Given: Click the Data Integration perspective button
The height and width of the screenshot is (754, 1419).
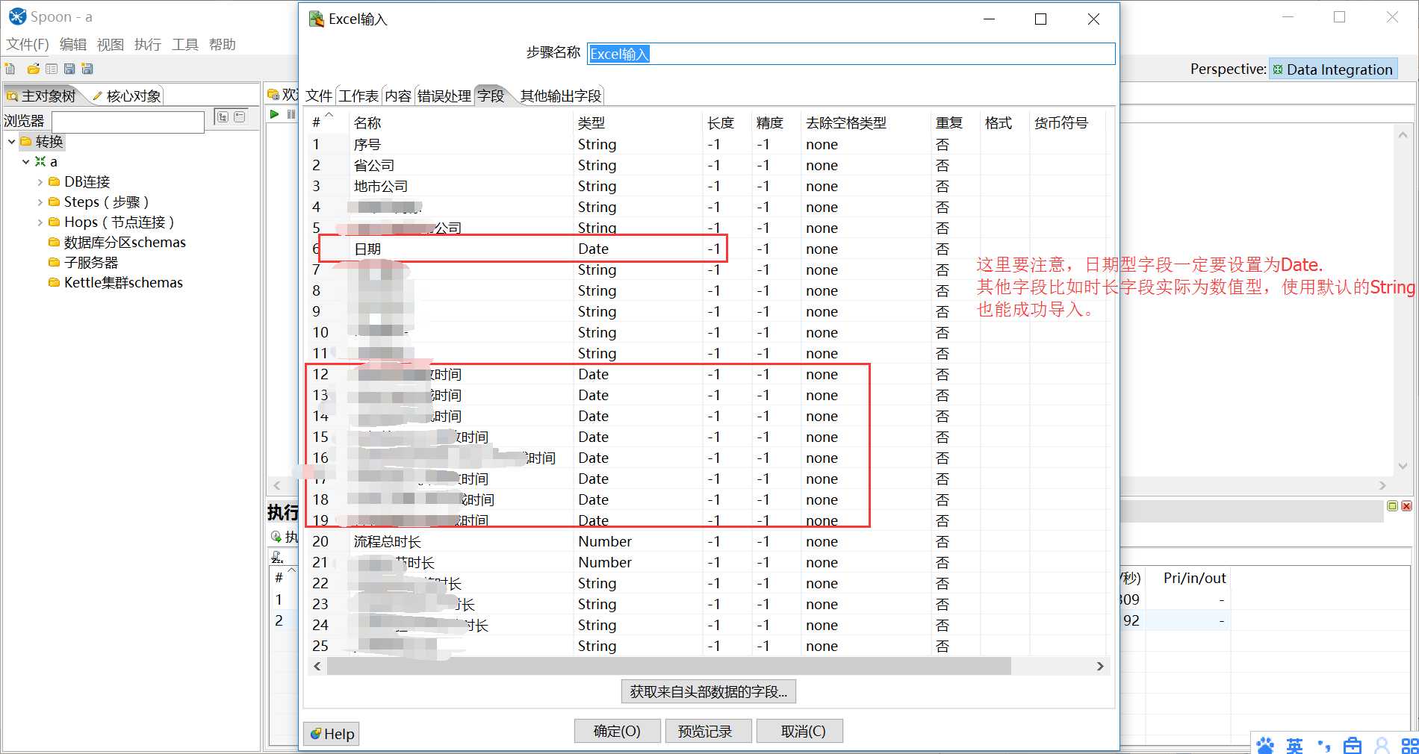Looking at the screenshot, I should coord(1333,69).
